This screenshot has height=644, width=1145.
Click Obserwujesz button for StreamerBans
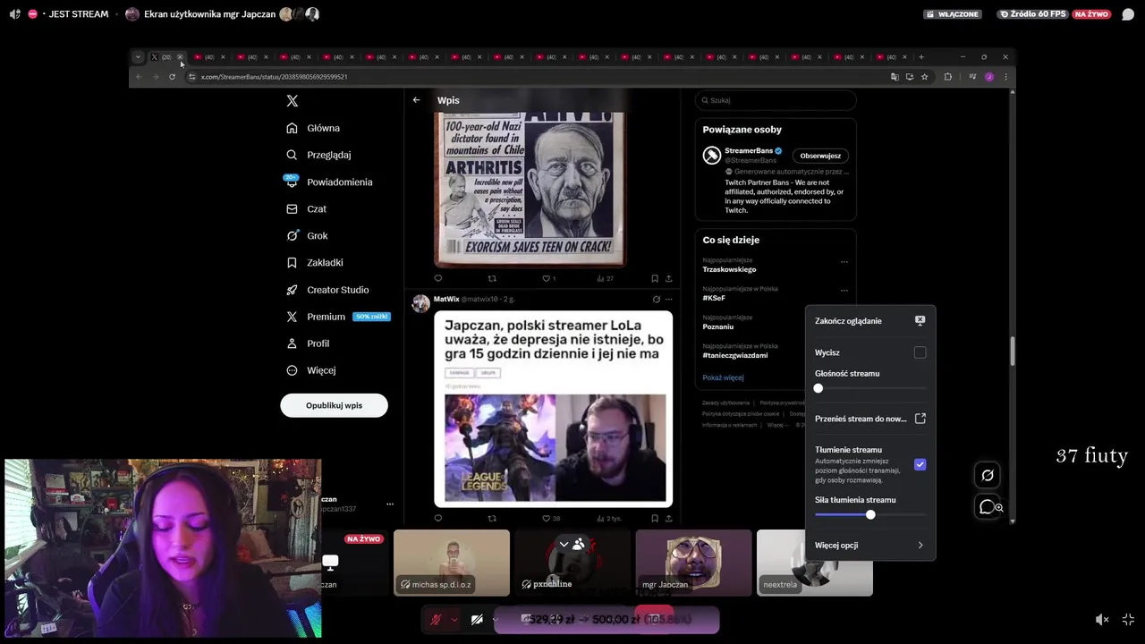(x=820, y=156)
